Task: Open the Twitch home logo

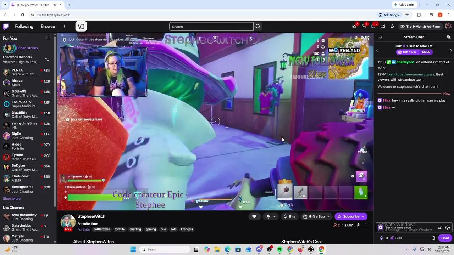Action: (6, 27)
